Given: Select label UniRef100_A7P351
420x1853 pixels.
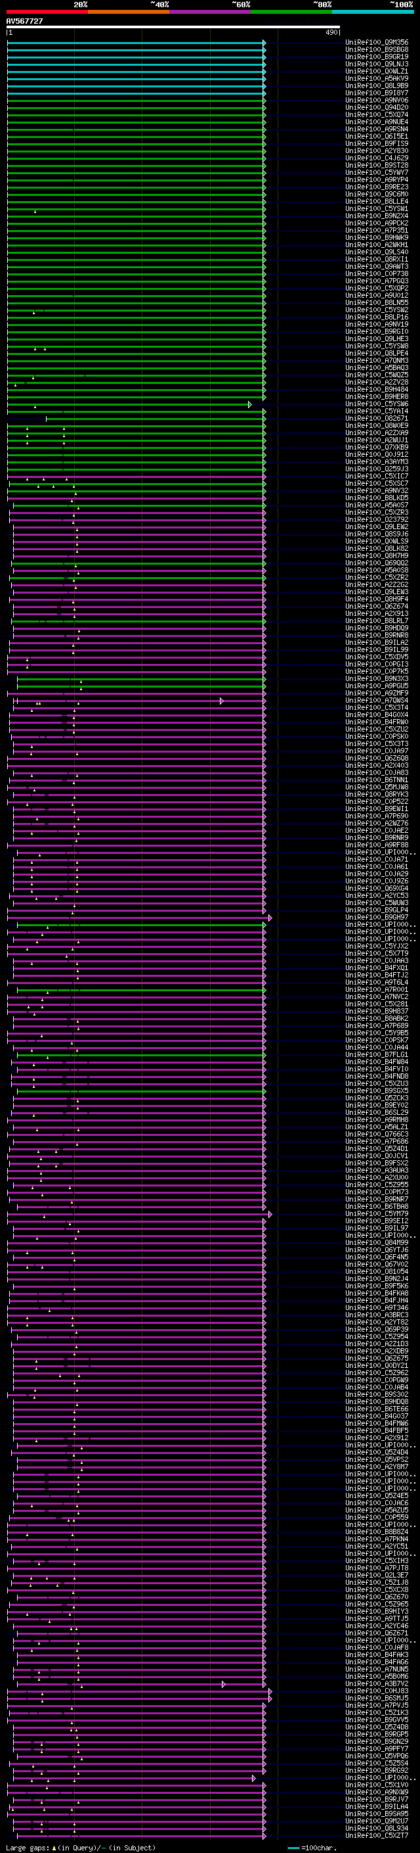Looking at the screenshot, I should click(x=377, y=230).
